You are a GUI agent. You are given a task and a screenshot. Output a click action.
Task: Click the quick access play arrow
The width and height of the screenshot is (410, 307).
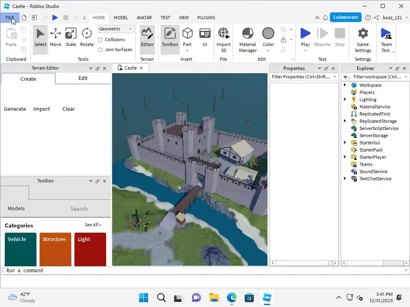click(x=55, y=18)
